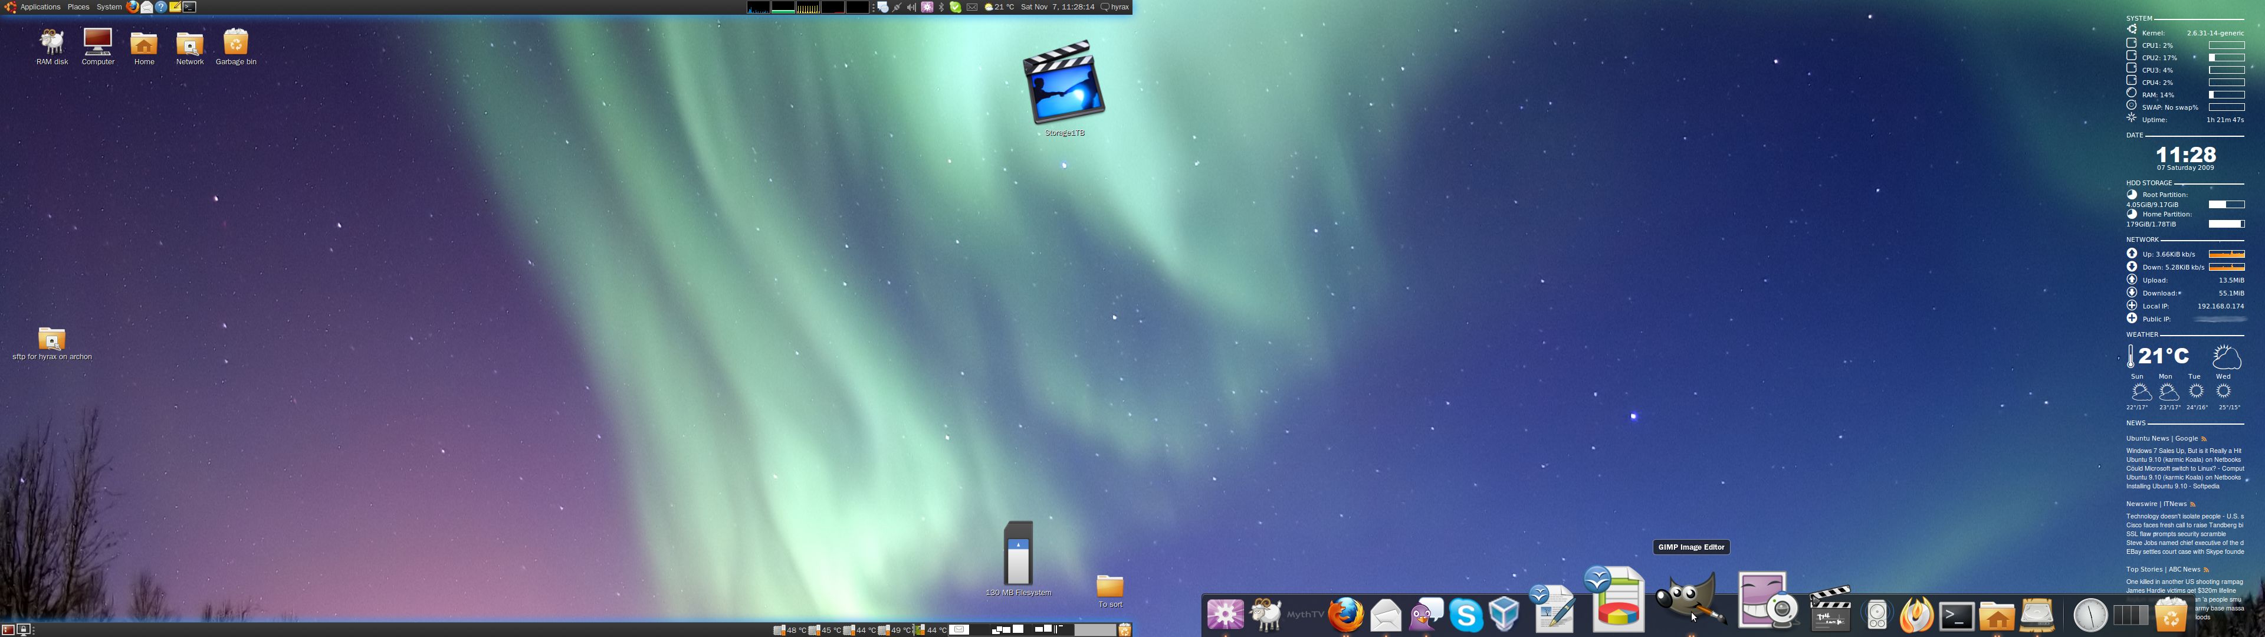Click the workspace switcher in dock
This screenshot has width=2265, height=637.
[2131, 615]
